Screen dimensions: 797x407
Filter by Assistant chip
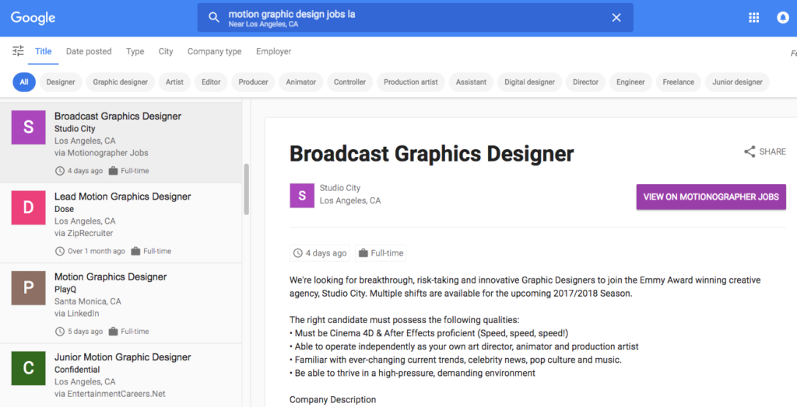point(471,82)
